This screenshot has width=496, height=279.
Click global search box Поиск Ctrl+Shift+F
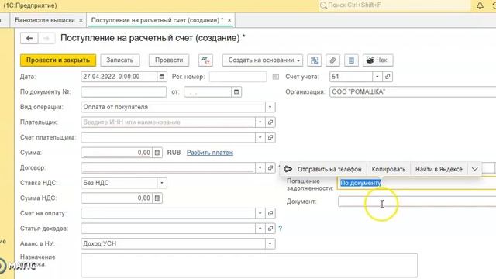(394, 5)
